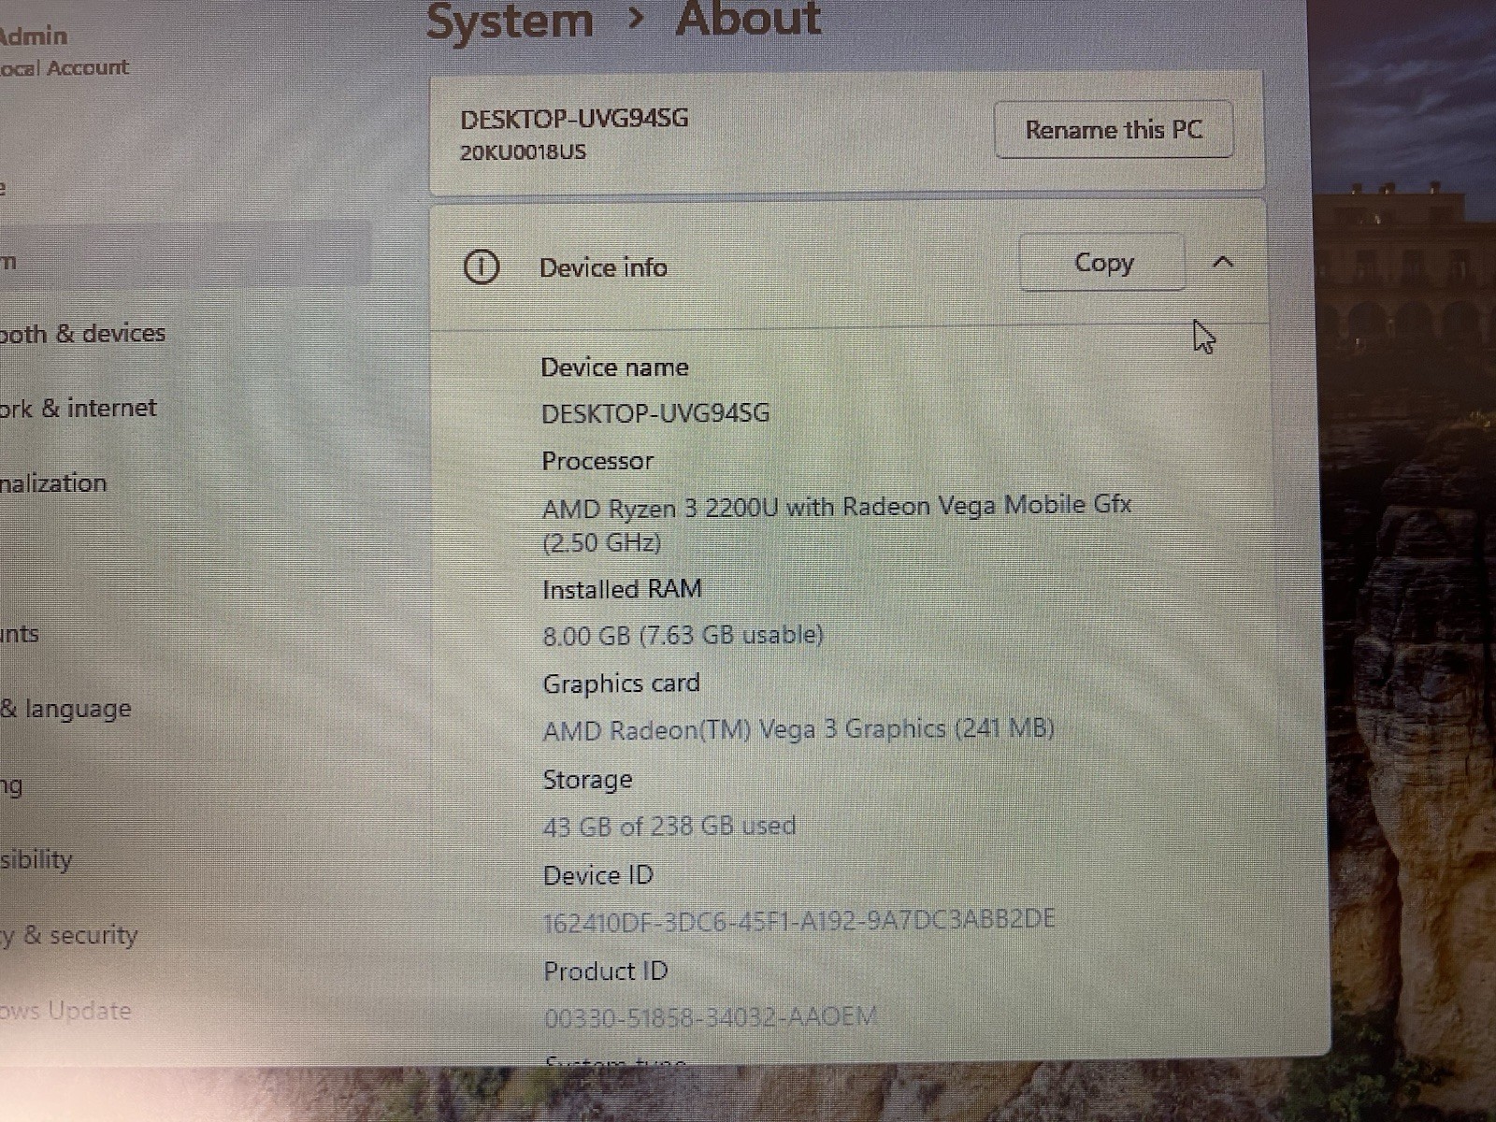Click the model number 20KU0018US
This screenshot has height=1122, width=1496.
coord(523,152)
